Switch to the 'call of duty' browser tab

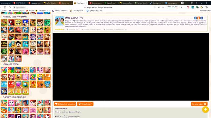coord(50,3)
